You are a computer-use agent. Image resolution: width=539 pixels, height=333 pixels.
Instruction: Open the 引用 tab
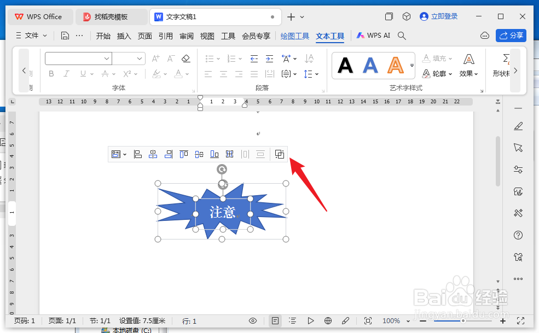click(x=166, y=36)
